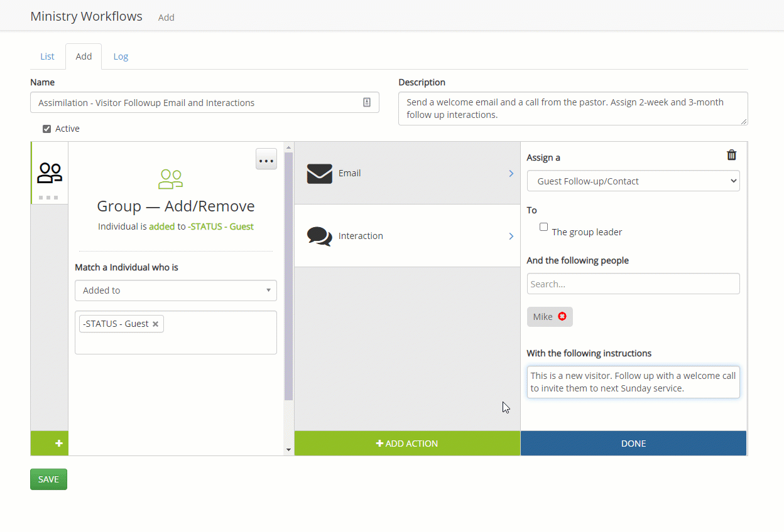Expand the Added to dropdown
Viewport: 784px width, 532px height.
pos(175,290)
